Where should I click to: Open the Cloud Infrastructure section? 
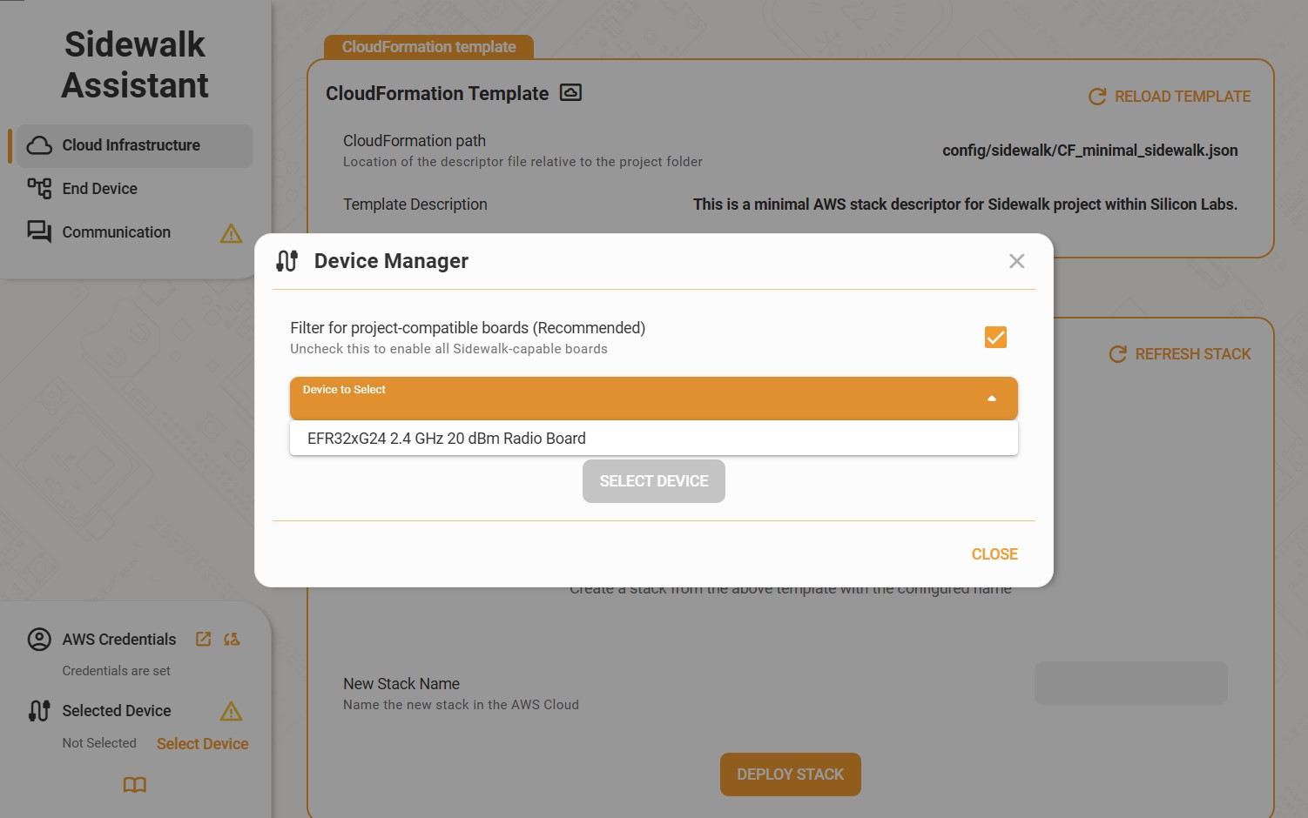(131, 145)
